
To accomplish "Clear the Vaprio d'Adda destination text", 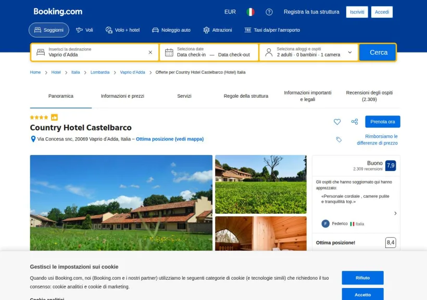I will point(150,52).
